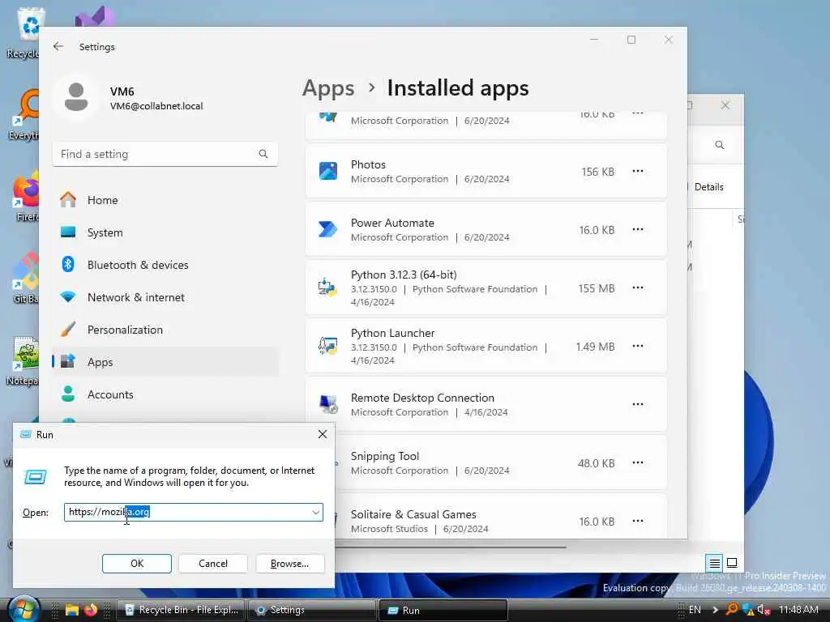Open more options for Python 3.12.3 (64-bit)
Viewport: 830px width, 622px height.
point(638,288)
